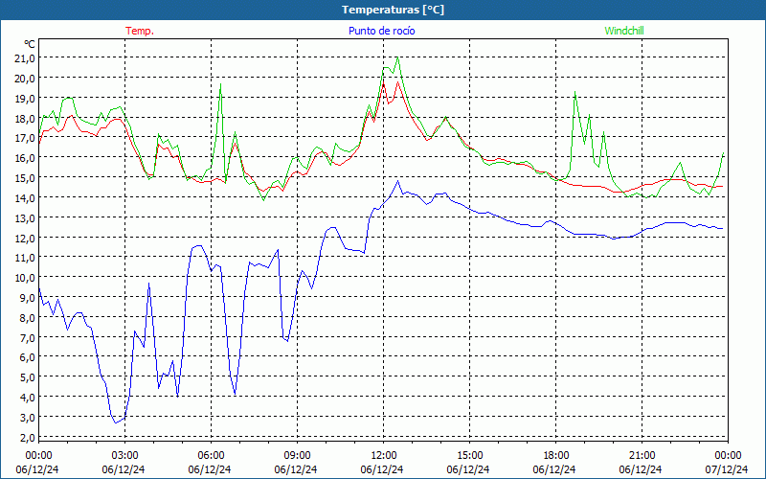Screen dimensions: 766x479
Task: Click the 12:00 time axis label
Action: point(384,456)
